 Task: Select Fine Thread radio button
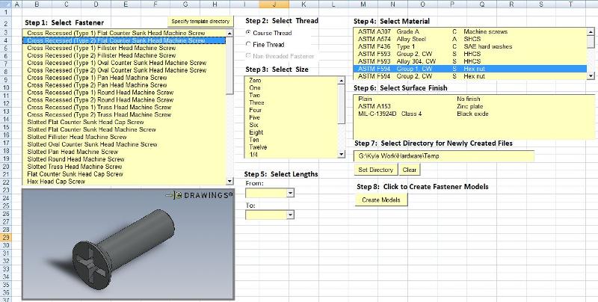(248, 44)
